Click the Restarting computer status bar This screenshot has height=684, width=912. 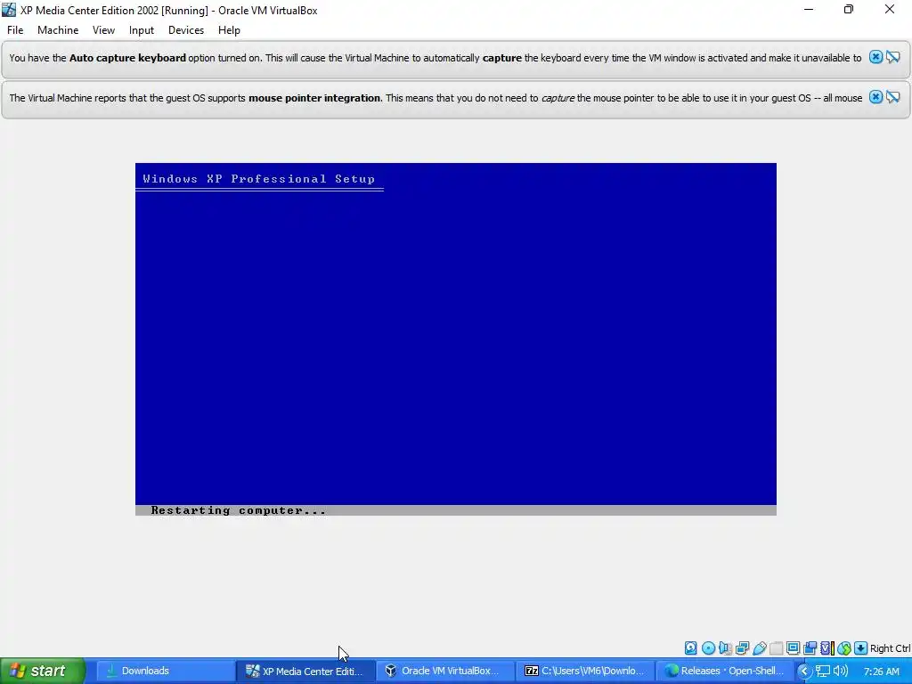[456, 510]
